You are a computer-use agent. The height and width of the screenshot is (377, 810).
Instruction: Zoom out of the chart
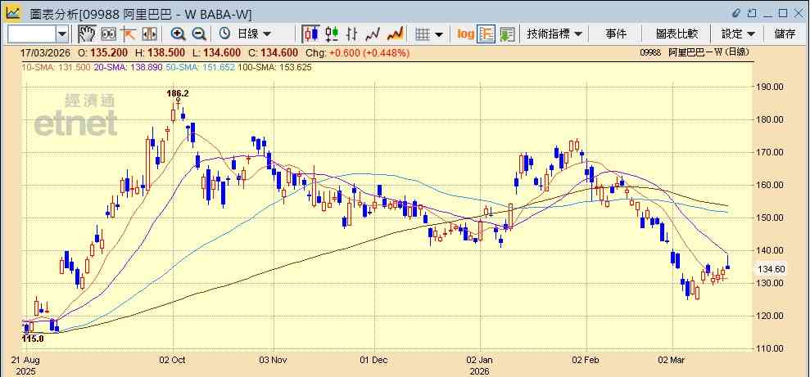(x=199, y=34)
